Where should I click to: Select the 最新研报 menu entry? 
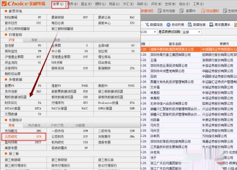point(70,17)
